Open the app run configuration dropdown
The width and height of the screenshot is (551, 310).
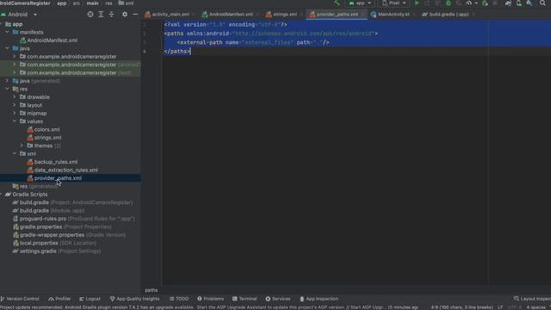(360, 3)
